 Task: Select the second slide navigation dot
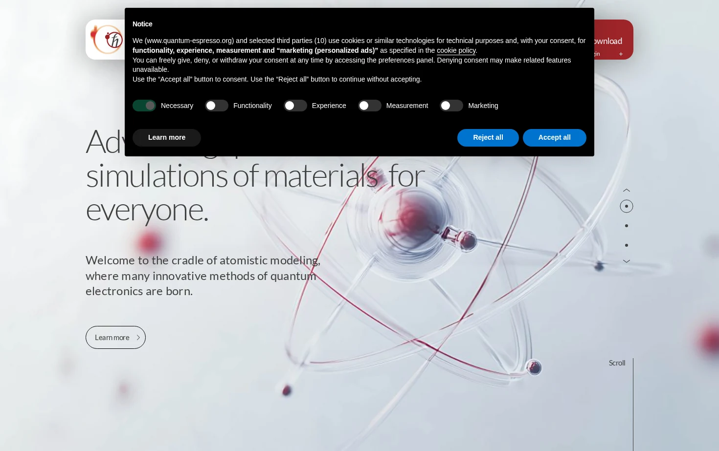(627, 226)
